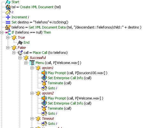Select 'Terminate (call)' text under opcion1
This screenshot has height=128, width=143.
(x=60, y=83)
